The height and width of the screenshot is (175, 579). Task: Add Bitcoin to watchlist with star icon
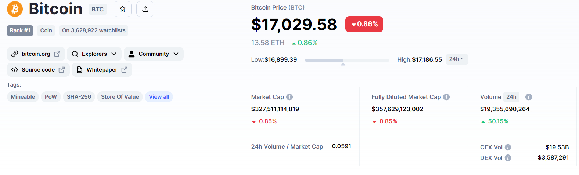click(122, 9)
